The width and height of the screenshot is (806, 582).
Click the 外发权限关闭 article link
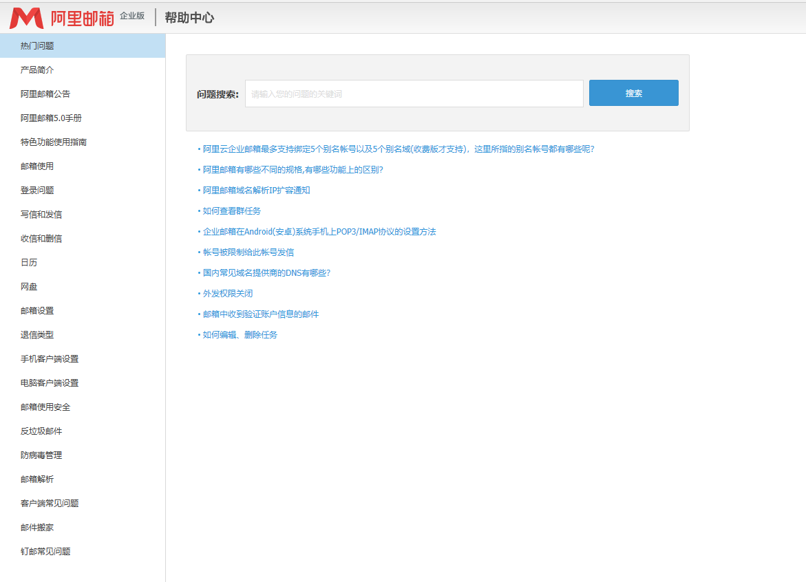click(228, 294)
